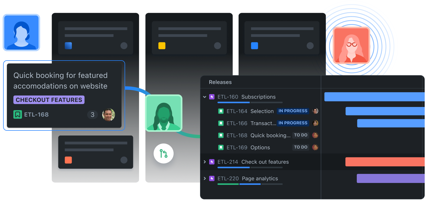Screen dimensions: 429x207
Task: Select the ETL-169 Options issue row
Action: point(248,148)
